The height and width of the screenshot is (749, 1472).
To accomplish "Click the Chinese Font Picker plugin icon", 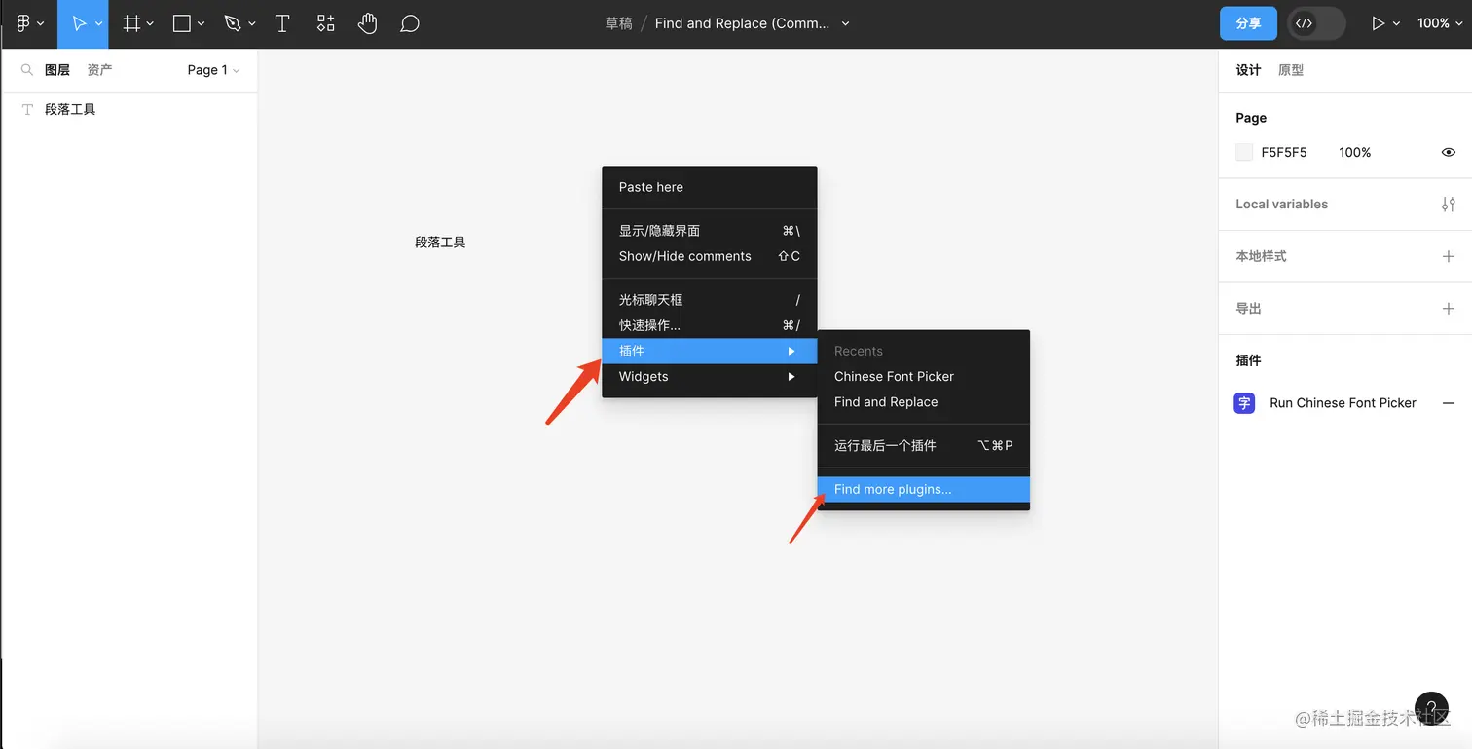I will [x=1244, y=403].
